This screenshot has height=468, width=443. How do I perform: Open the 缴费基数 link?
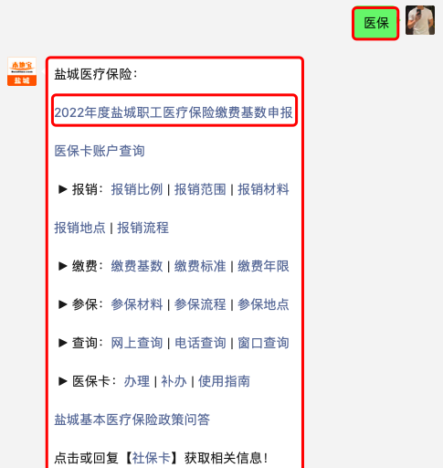click(137, 266)
